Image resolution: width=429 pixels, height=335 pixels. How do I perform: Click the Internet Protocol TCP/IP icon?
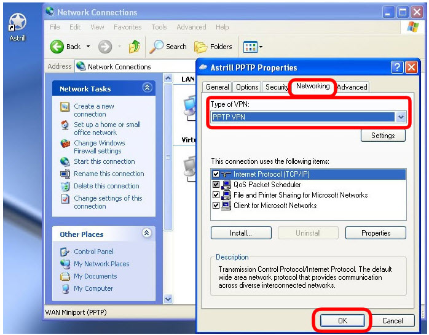[x=226, y=174]
